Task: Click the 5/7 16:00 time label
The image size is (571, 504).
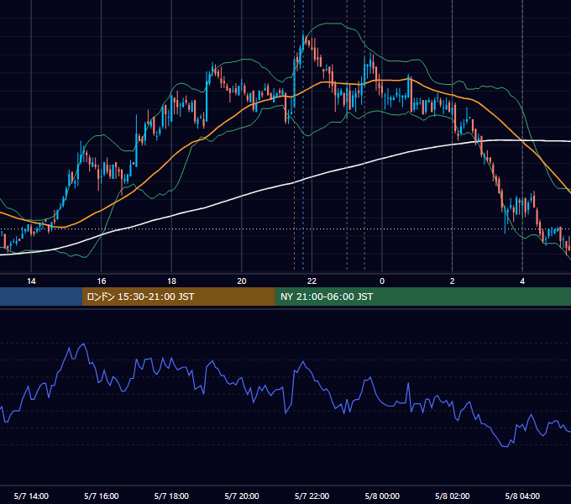Action: coord(102,496)
